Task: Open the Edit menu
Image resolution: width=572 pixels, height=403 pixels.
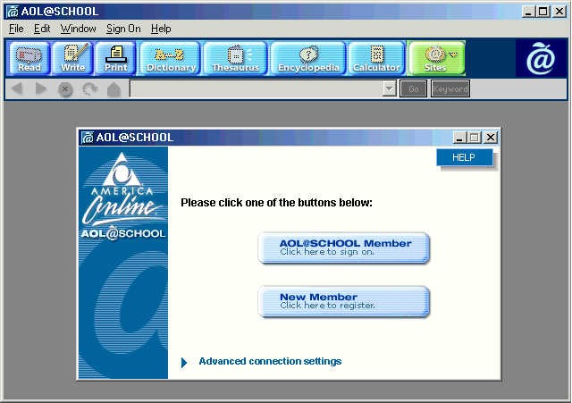Action: pyautogui.click(x=42, y=29)
